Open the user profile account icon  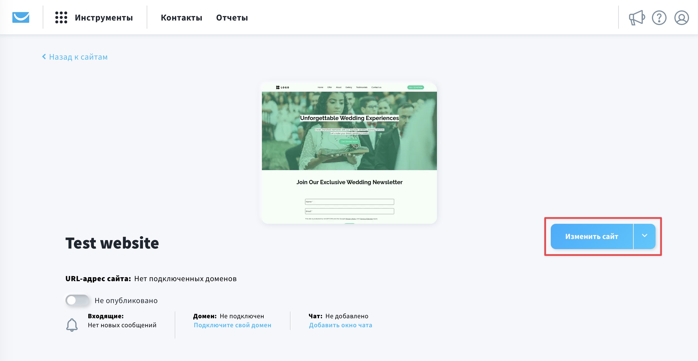click(x=681, y=18)
